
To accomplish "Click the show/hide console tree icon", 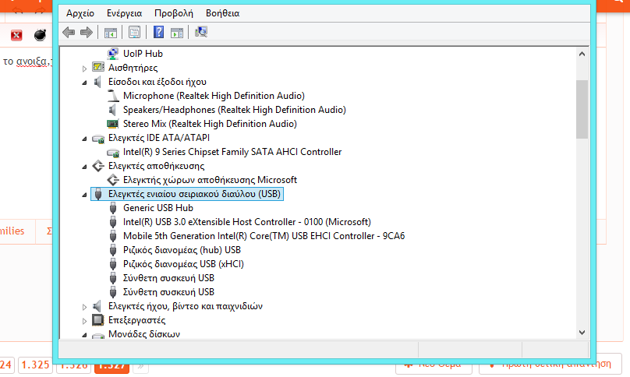I will point(110,33).
